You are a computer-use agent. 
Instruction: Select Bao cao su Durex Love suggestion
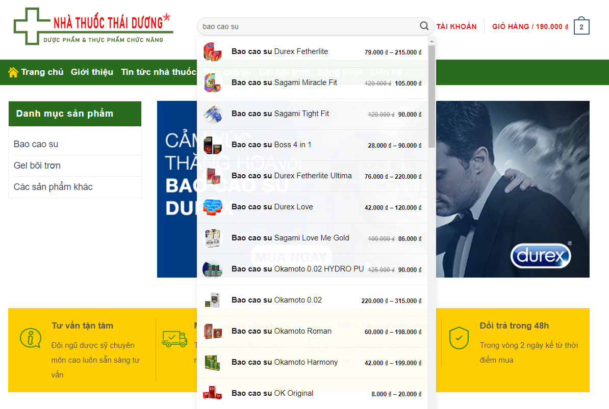point(312,207)
